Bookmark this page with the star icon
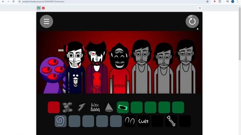 [207, 1]
